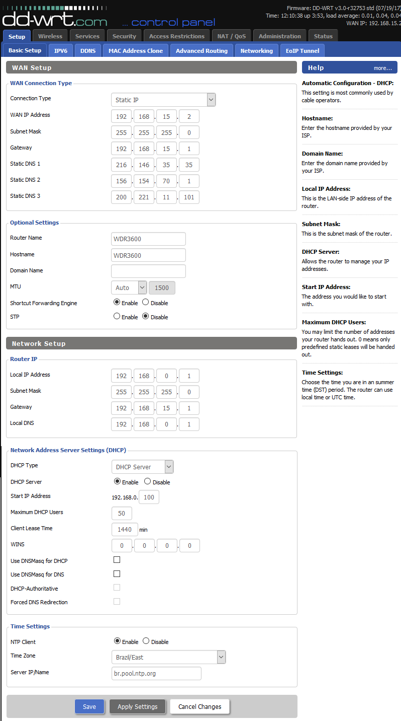Click the empty Domain Name field

tap(148, 271)
